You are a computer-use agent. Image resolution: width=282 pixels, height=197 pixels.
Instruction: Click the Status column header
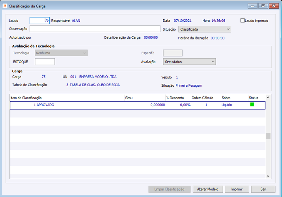coord(256,98)
